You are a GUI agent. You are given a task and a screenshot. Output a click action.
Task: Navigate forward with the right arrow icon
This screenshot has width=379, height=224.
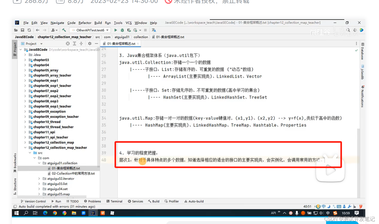pos(44,30)
